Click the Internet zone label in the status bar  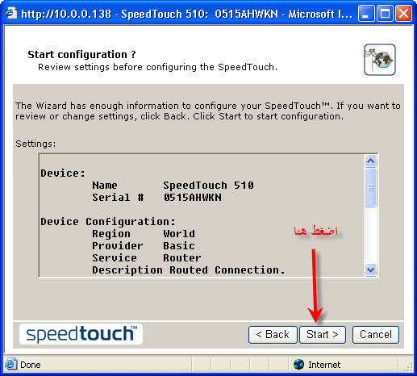coord(324,365)
